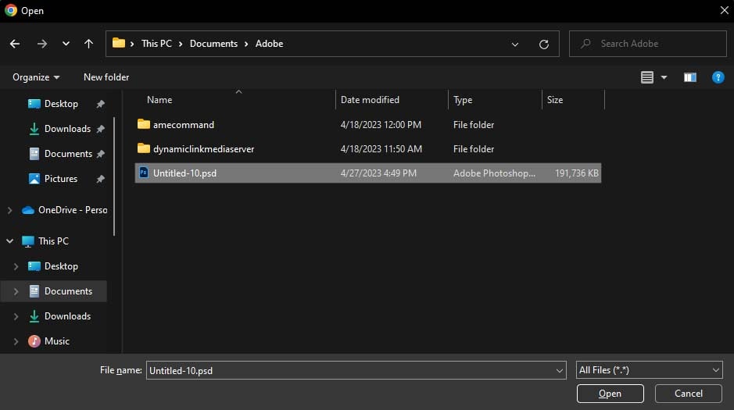Open the Organize menu
The width and height of the screenshot is (734, 410).
click(36, 77)
